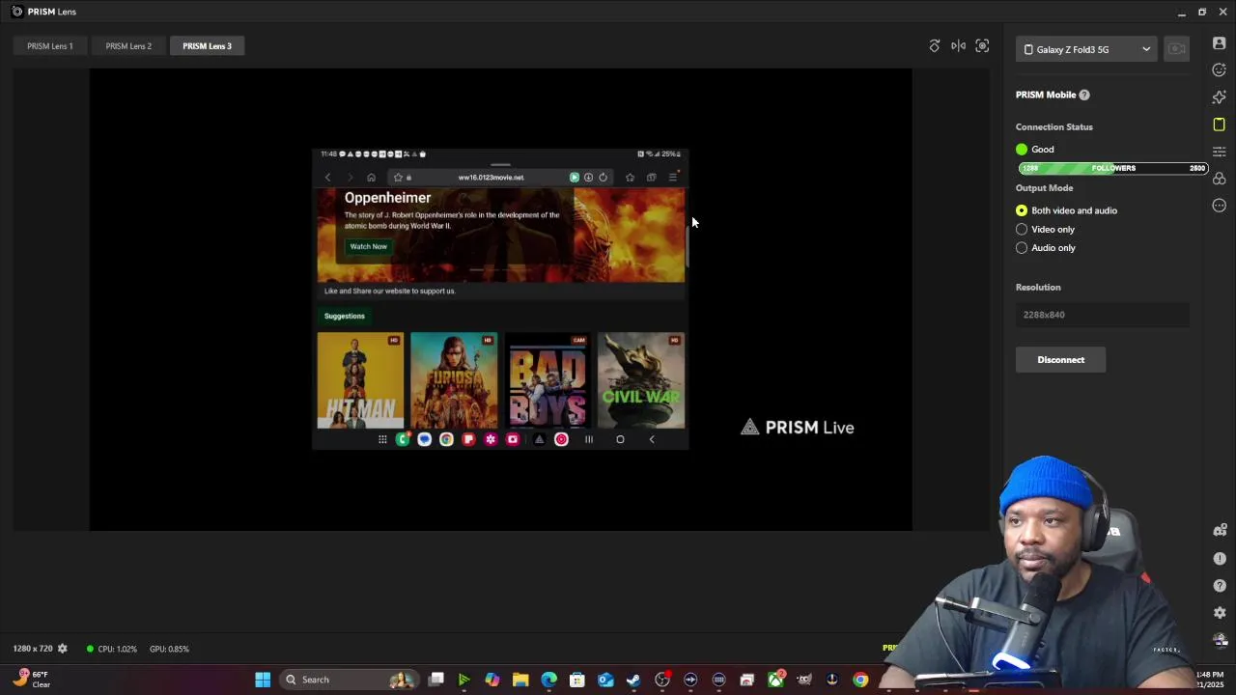Screen dimensions: 1236x695
Task: Switch to the PRISM Lens 2 tab
Action: [x=128, y=46]
